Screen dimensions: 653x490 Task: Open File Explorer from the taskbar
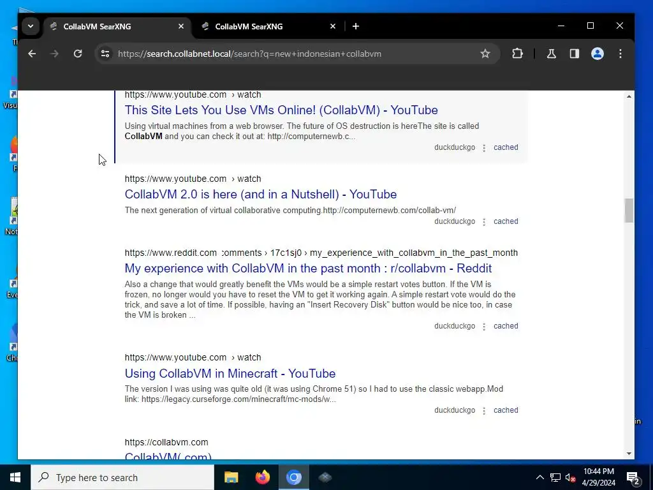tap(231, 477)
